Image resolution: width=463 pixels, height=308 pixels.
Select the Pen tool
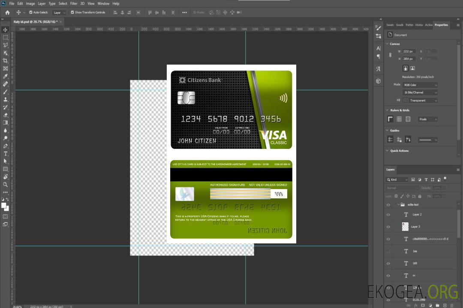point(5,146)
